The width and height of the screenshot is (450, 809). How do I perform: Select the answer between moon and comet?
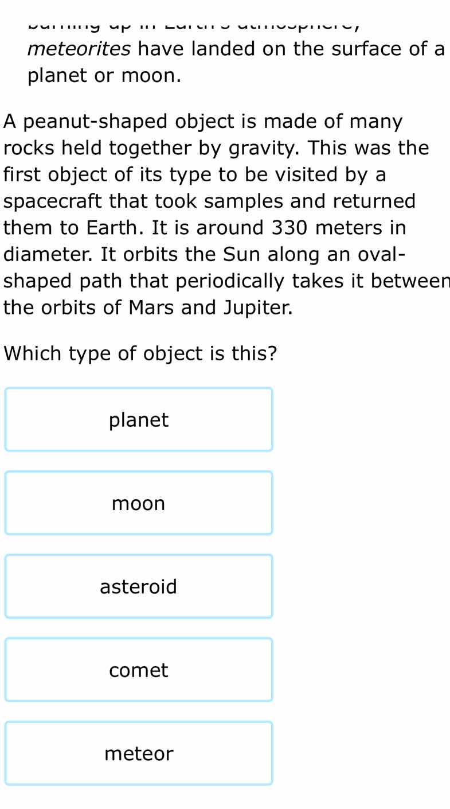[138, 586]
